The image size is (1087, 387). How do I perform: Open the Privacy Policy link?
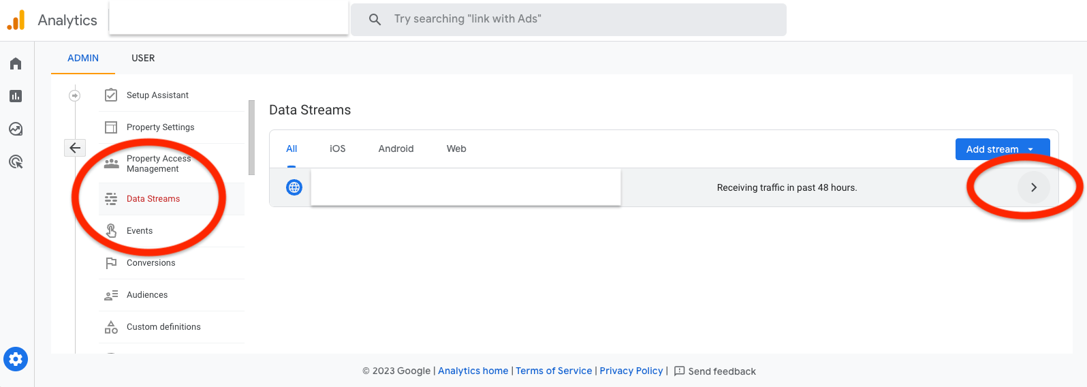[x=631, y=371]
